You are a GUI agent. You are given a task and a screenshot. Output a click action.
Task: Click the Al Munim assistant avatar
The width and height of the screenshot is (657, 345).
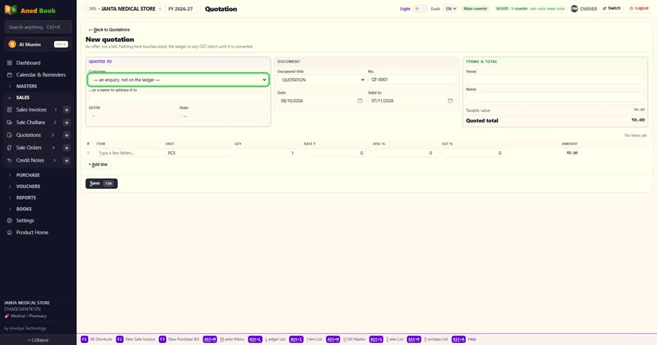12,44
